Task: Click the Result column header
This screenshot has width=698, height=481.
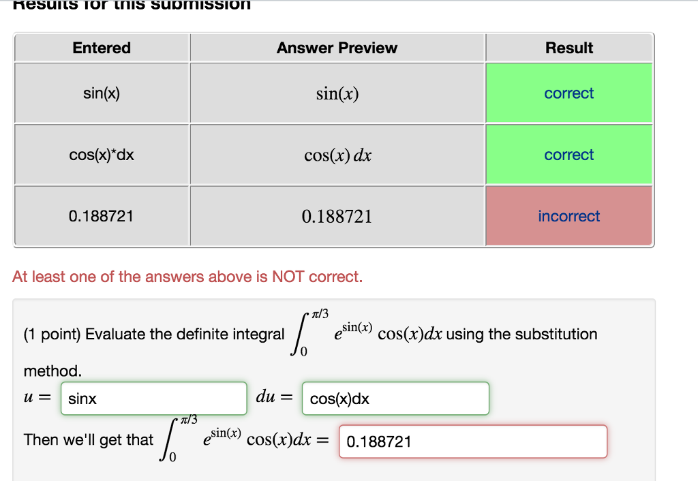Action: [x=569, y=48]
